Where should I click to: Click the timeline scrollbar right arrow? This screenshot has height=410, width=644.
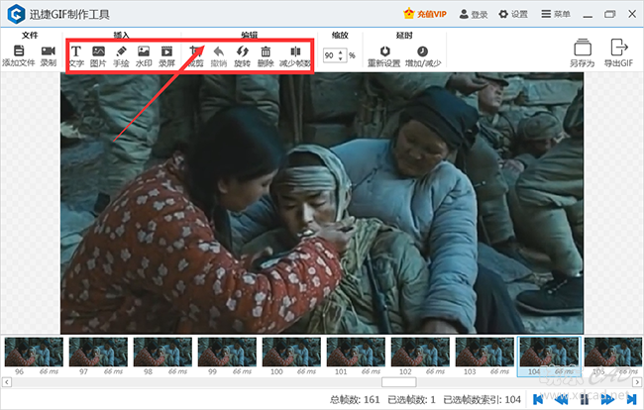coord(637,382)
